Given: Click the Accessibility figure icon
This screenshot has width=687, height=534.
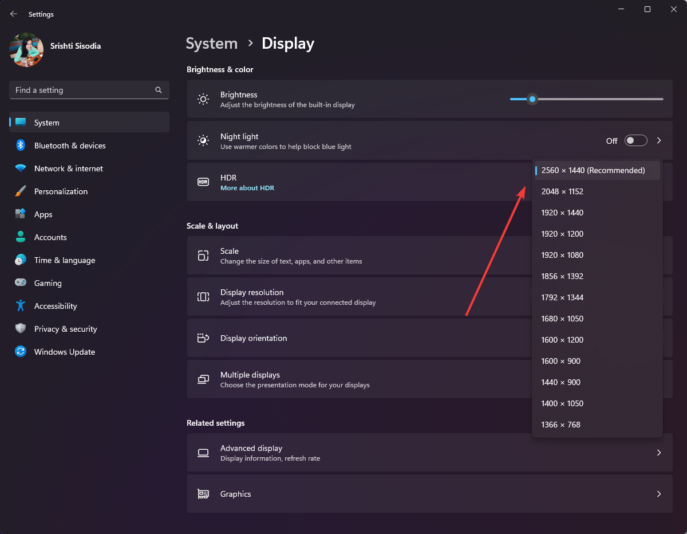Looking at the screenshot, I should [x=21, y=306].
